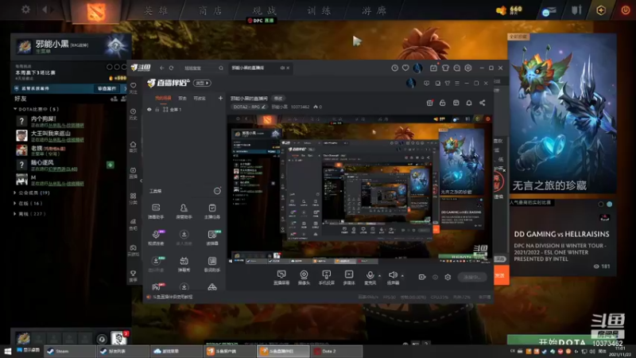The width and height of the screenshot is (636, 358).
Task: Open Dota 2 in Windows taskbar
Action: pyautogui.click(x=336, y=351)
